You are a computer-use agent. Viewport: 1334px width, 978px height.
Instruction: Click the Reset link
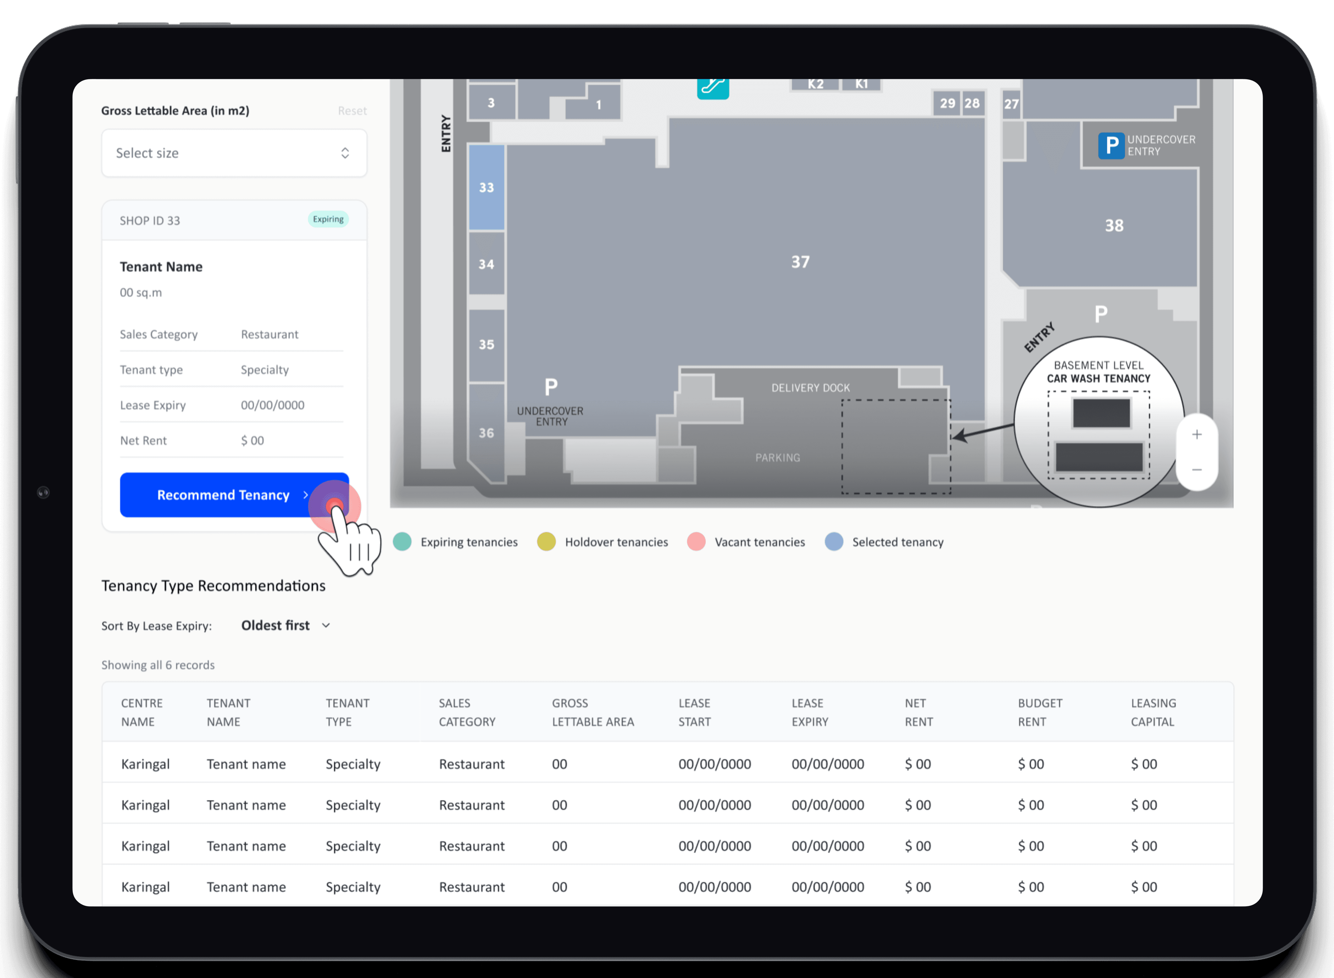tap(352, 111)
